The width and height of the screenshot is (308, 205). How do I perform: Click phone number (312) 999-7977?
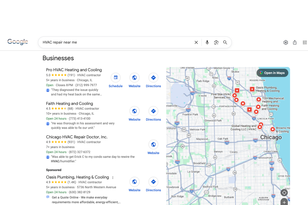[86, 85]
